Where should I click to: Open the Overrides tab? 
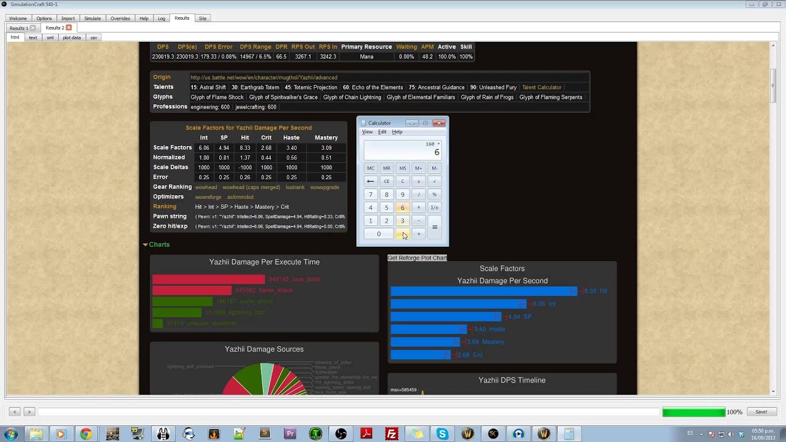[120, 18]
